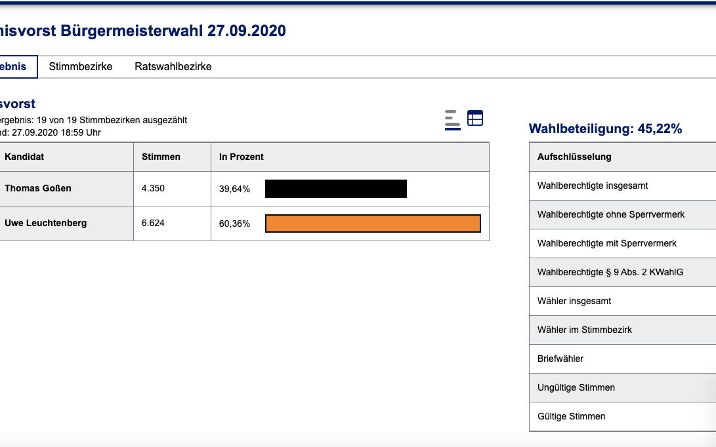716x447 pixels.
Task: Select the Uwe Leuchtenberg candidate row
Action: coord(45,223)
